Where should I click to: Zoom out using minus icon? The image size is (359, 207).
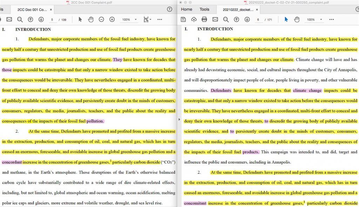click(x=101, y=19)
